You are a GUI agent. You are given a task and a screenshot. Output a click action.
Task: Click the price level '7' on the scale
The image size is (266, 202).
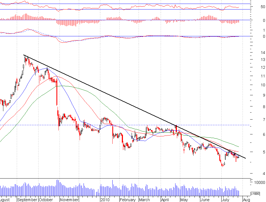264,120
